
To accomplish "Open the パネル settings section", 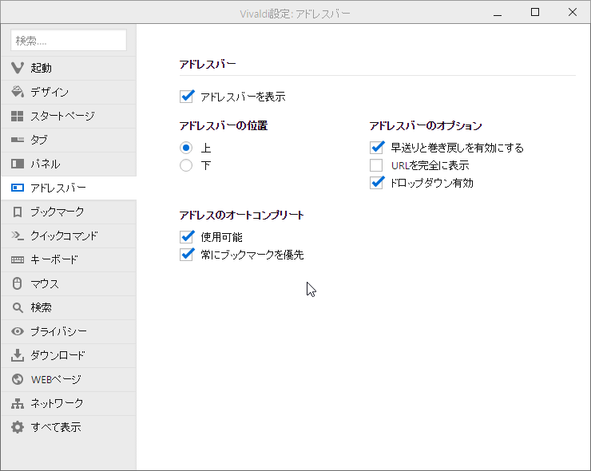I will click(x=69, y=164).
